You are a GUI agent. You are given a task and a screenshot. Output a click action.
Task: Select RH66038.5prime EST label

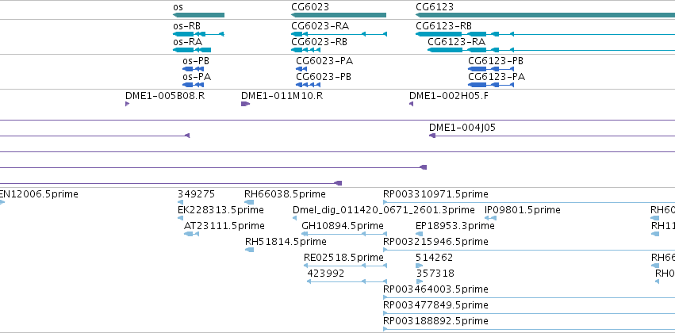(285, 194)
